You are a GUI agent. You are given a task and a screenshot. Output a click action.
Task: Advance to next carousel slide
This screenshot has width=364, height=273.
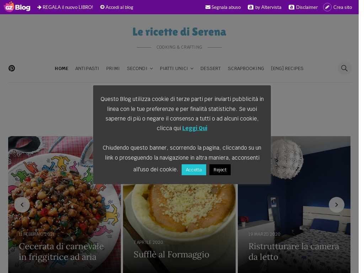336,205
